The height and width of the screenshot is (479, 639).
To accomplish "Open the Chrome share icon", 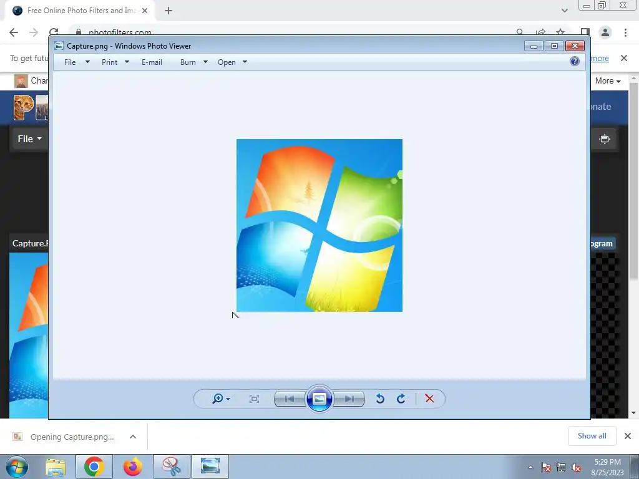I will 541,32.
